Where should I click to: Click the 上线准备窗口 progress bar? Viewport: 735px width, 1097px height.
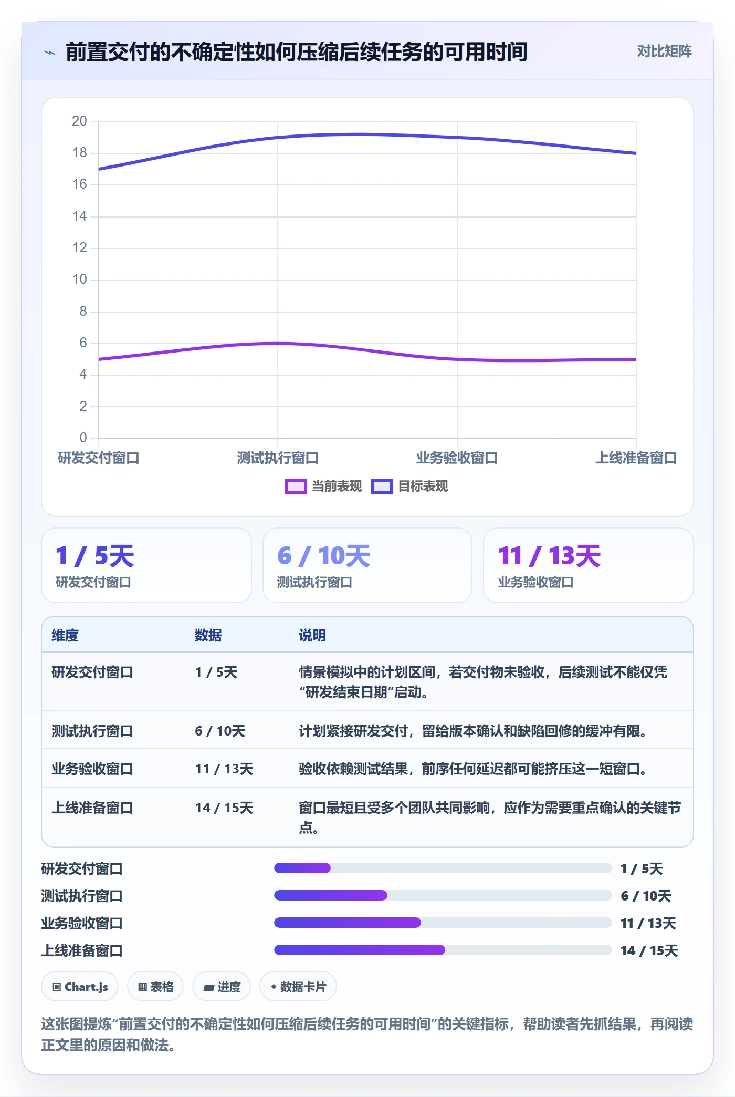[443, 950]
